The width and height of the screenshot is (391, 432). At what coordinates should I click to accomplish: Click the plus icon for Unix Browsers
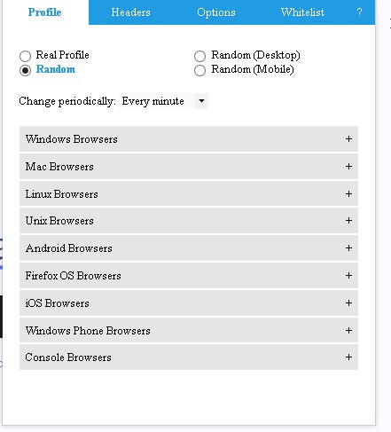pos(348,221)
